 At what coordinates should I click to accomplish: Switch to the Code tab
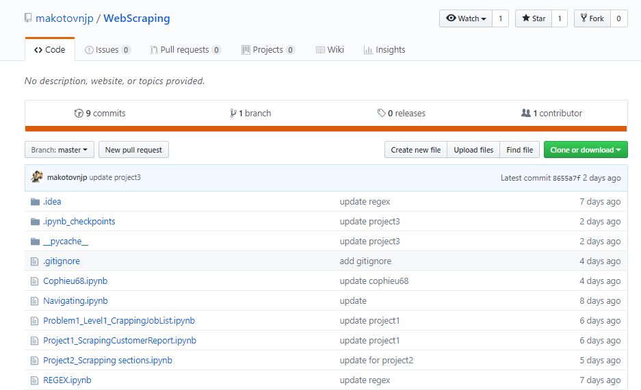tap(50, 49)
